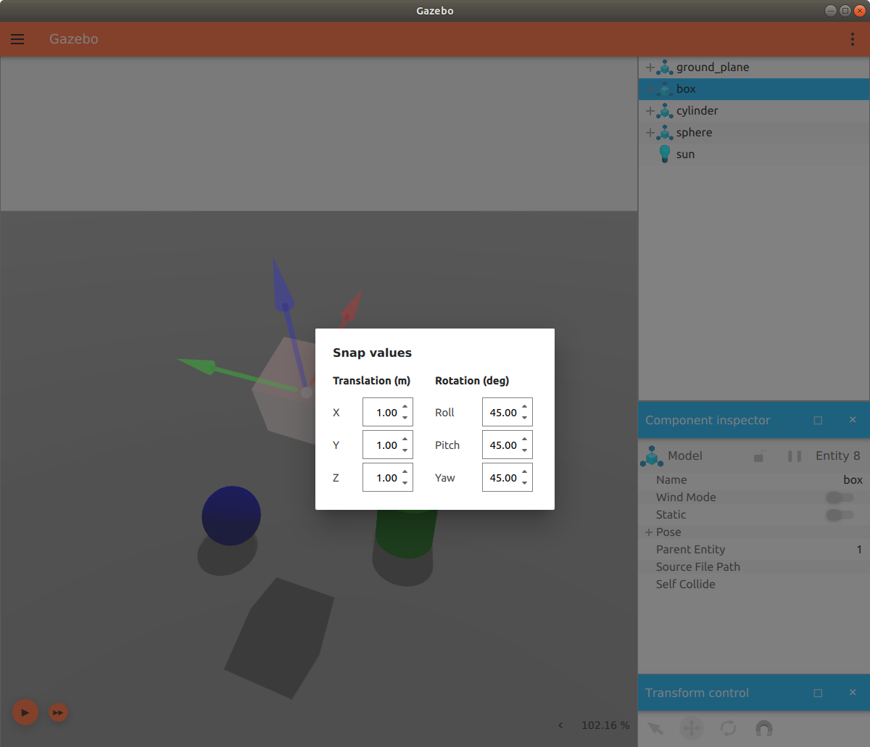This screenshot has height=747, width=870.
Task: Decrease Z snap value with down arrow
Action: 405,484
